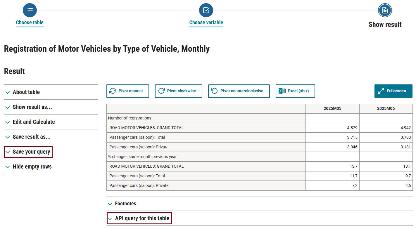Click the Registration of Motor Vehicles page title
416x229 pixels.
[107, 48]
